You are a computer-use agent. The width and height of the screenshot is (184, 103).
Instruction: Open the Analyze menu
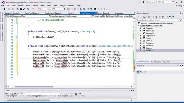[62, 6]
